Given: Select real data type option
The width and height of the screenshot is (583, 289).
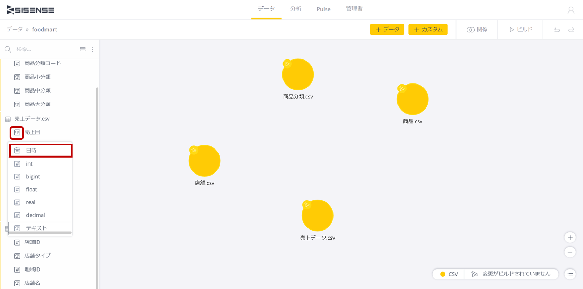Looking at the screenshot, I should point(40,202).
